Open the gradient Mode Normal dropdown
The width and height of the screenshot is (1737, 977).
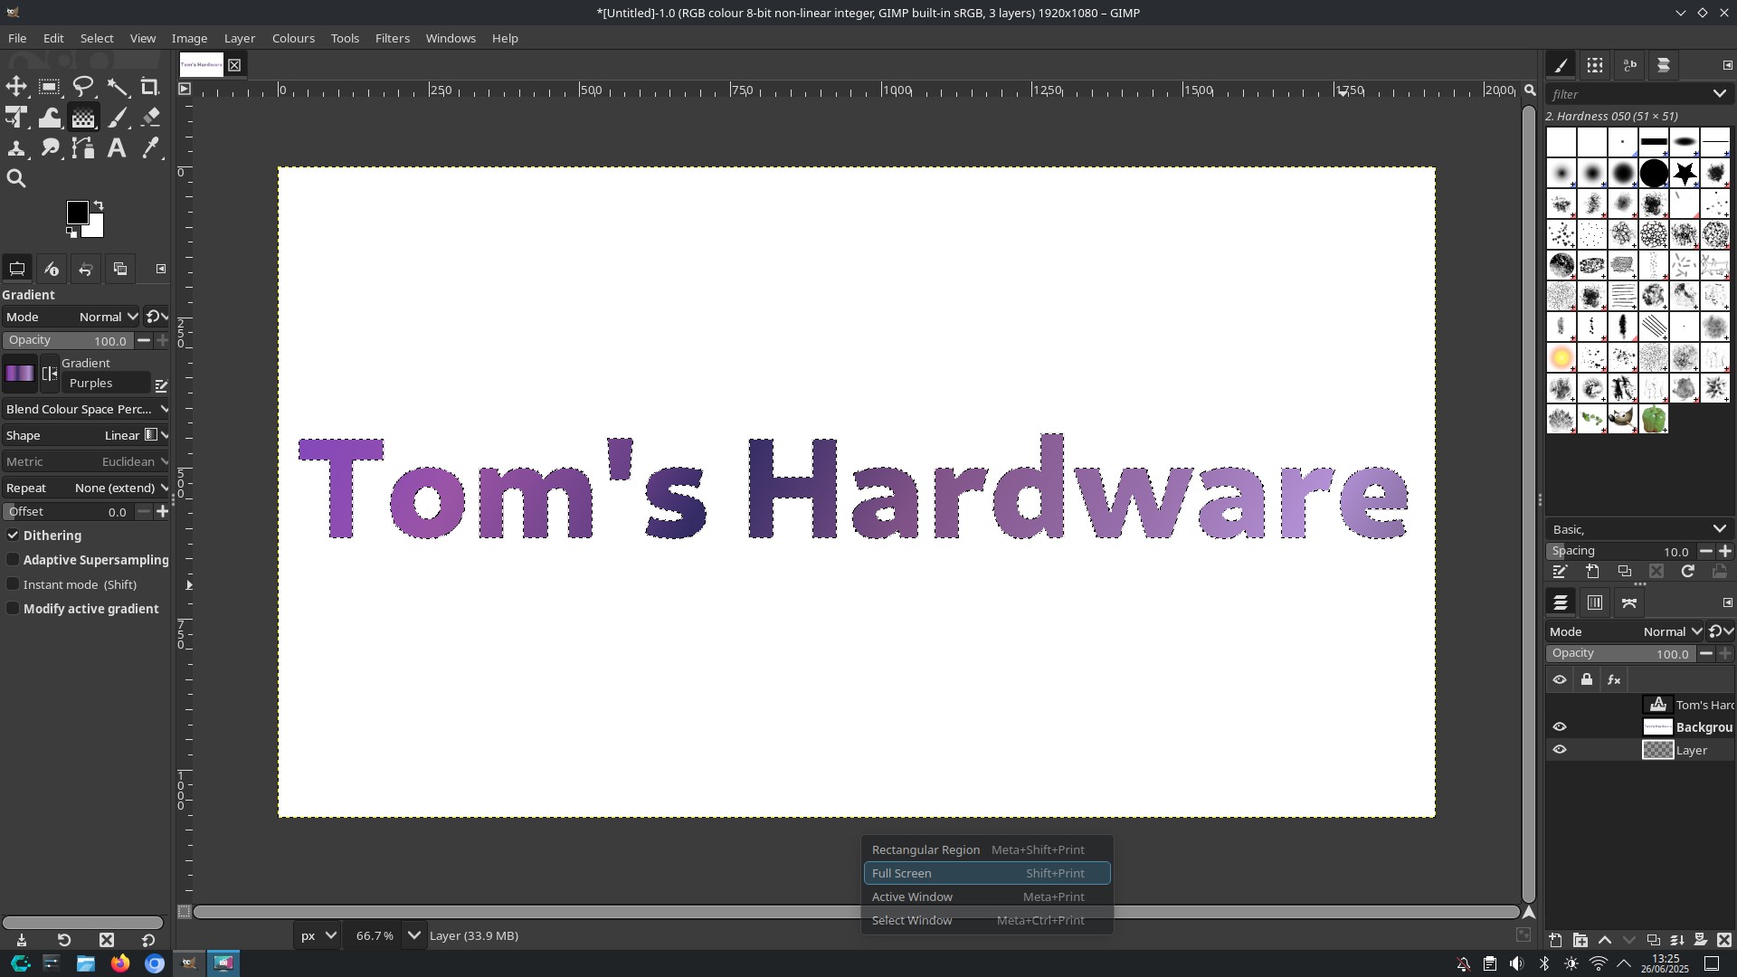(71, 317)
